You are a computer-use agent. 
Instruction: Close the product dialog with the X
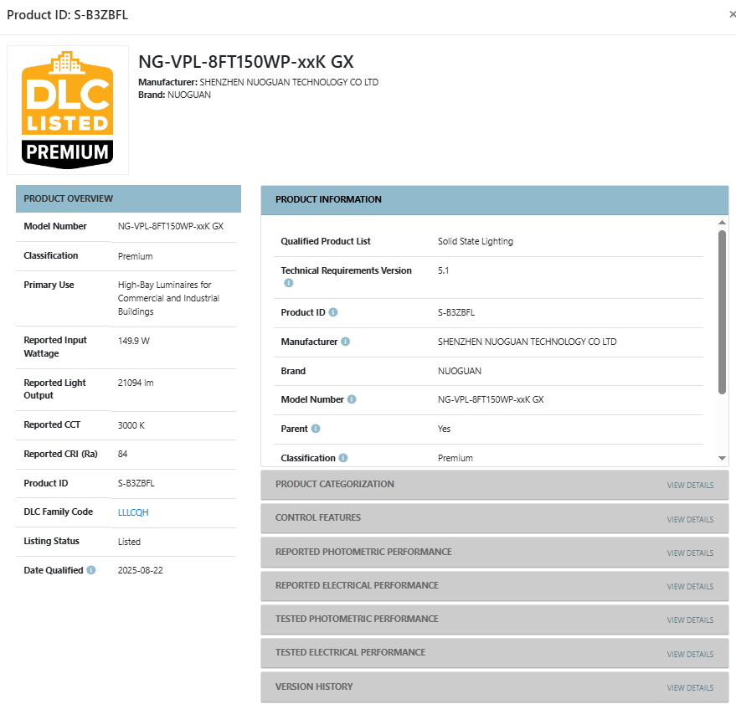[x=732, y=14]
